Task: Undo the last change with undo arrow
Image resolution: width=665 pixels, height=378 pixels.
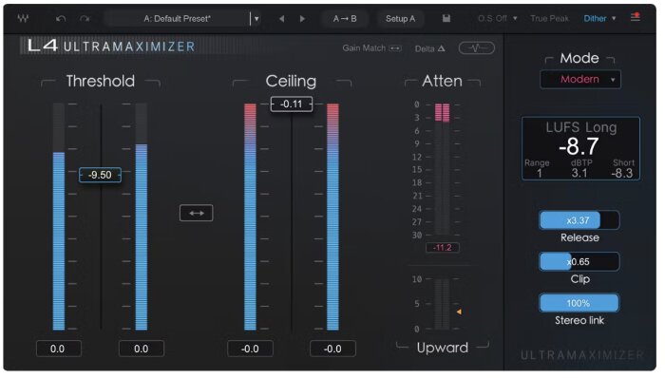Action: 61,19
